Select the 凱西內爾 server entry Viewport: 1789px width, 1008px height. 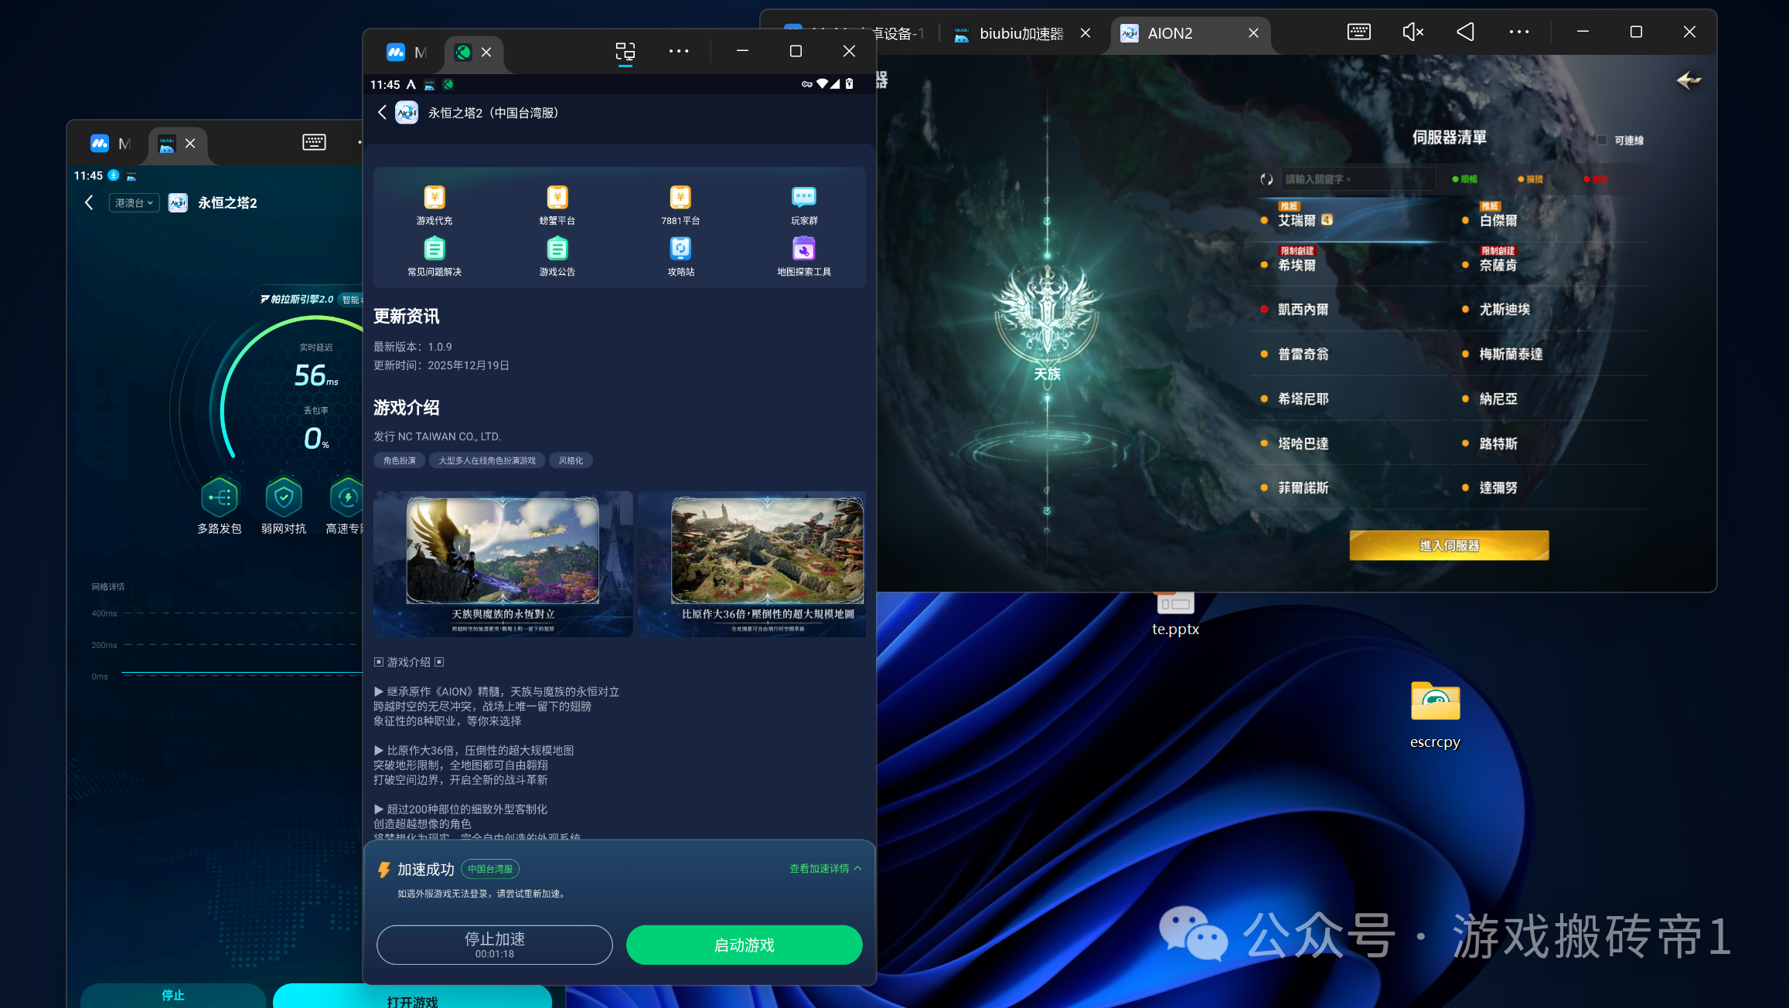(1303, 310)
